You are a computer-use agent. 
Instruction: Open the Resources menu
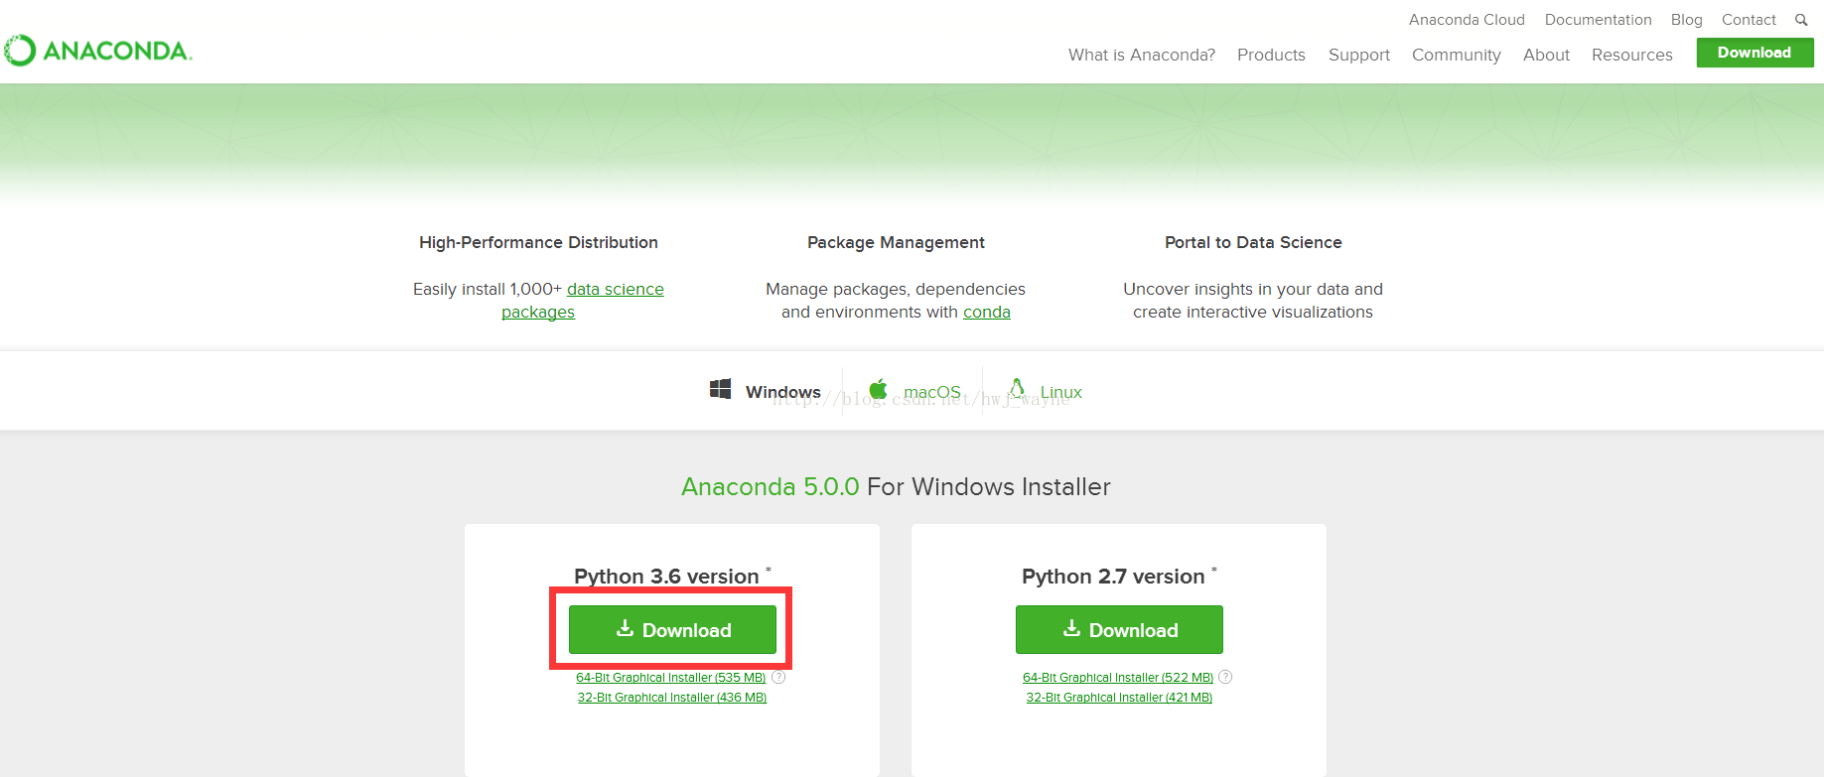click(x=1631, y=55)
